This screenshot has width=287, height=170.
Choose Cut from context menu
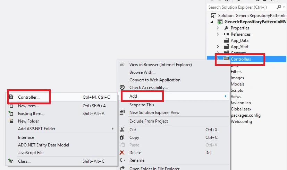click(174, 129)
